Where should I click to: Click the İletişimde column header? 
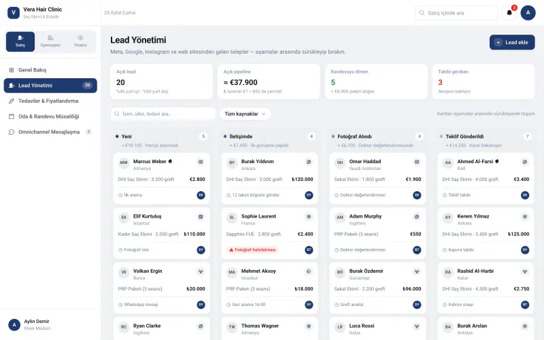tap(269, 140)
